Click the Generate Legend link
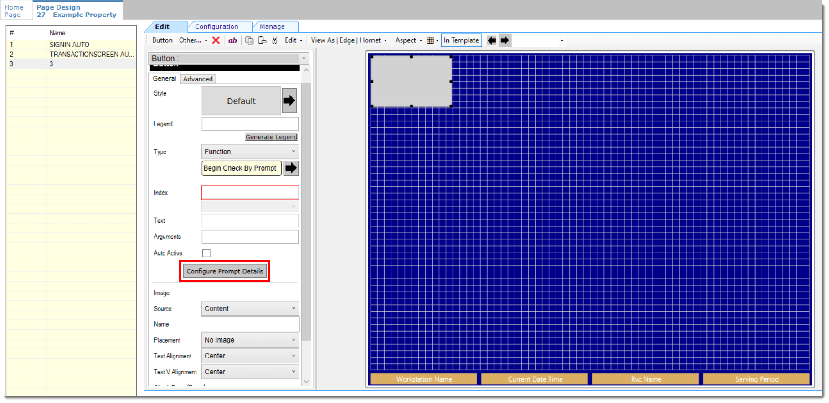The width and height of the screenshot is (829, 403). (271, 137)
